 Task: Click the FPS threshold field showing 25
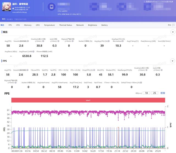tap(154, 93)
